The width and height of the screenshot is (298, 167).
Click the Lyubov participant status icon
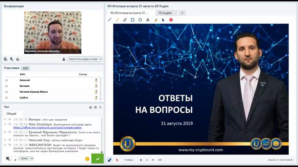point(96,98)
